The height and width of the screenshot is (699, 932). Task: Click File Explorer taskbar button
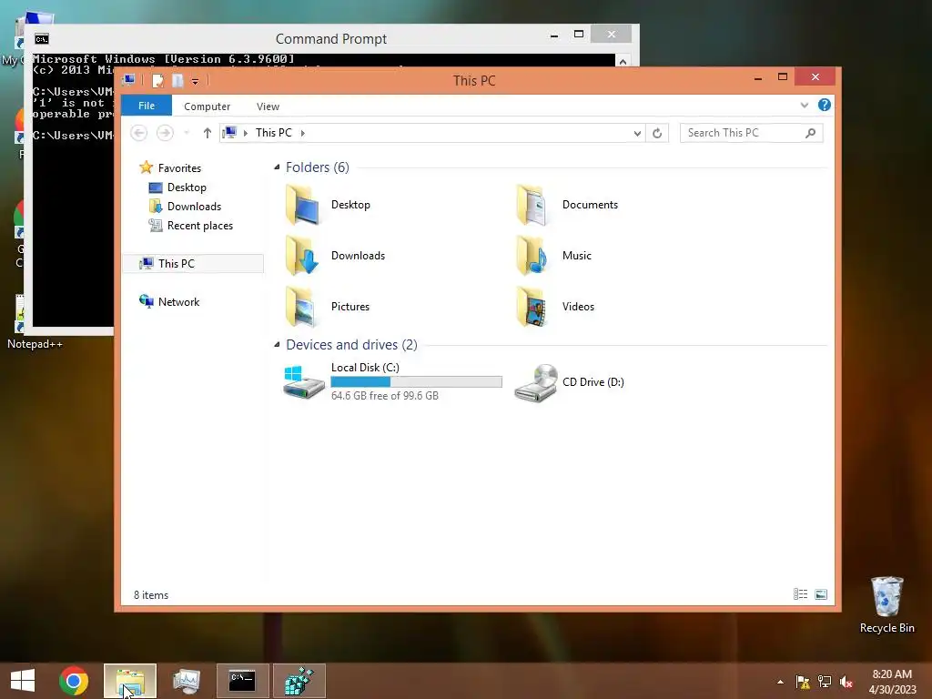tap(130, 681)
